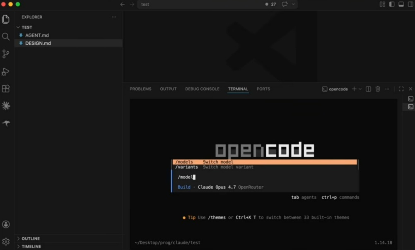Click the version 1.14.18 text
Image resolution: width=415 pixels, height=250 pixels.
(x=383, y=243)
